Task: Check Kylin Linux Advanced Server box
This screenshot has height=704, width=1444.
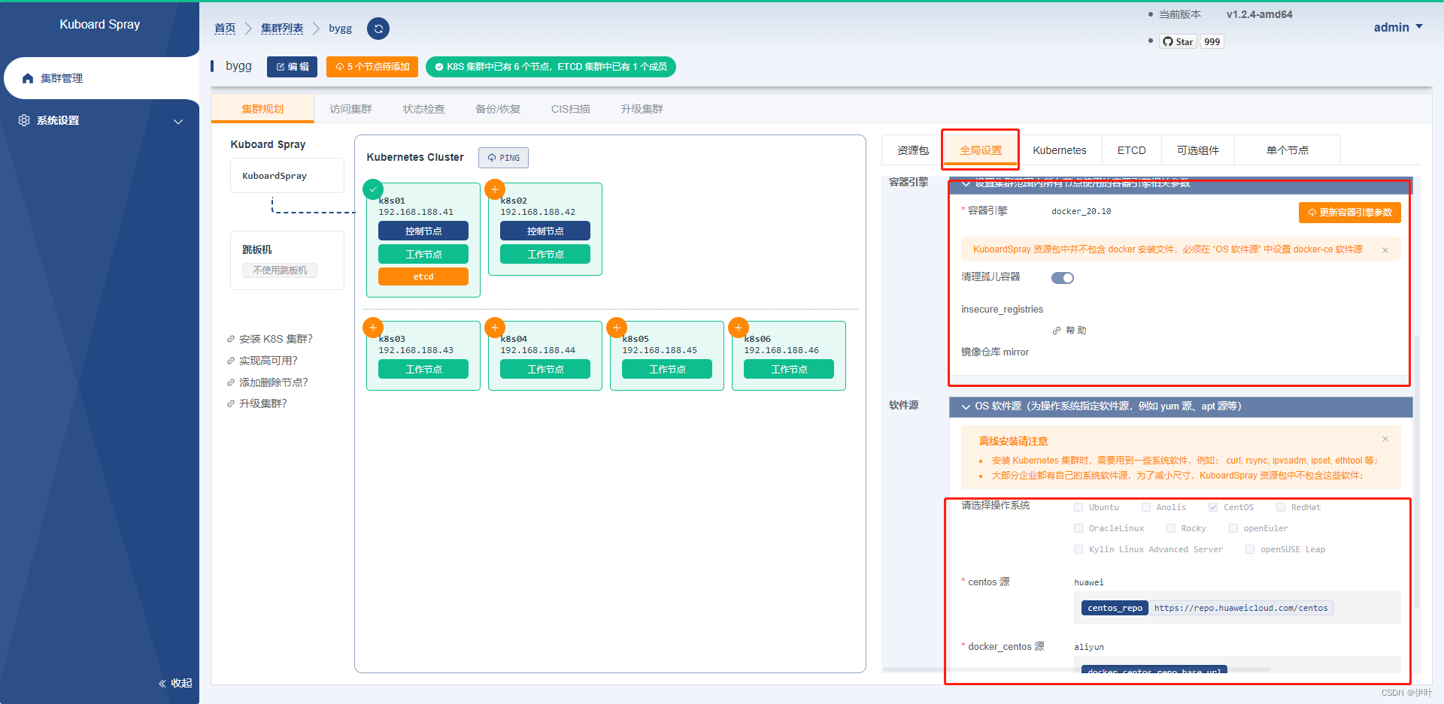Action: [1078, 549]
